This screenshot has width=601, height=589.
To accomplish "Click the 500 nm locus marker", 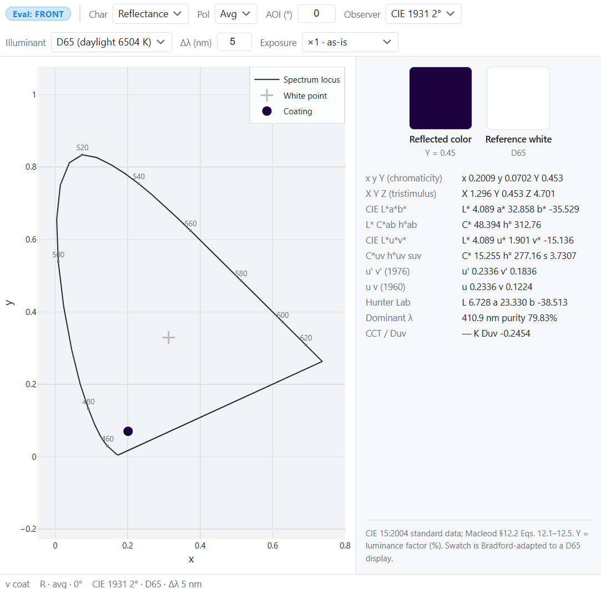I will coord(58,262).
